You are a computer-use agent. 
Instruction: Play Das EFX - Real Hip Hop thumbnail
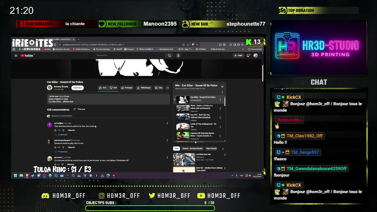(183, 117)
